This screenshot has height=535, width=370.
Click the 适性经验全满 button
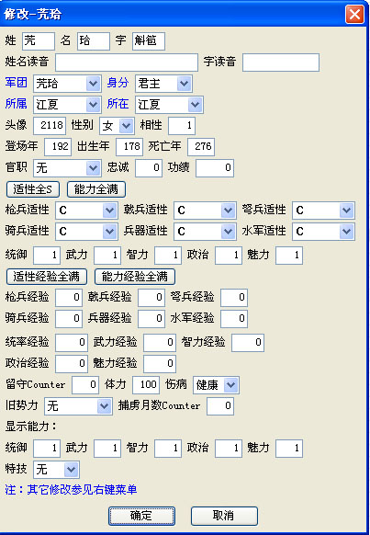[x=47, y=277]
